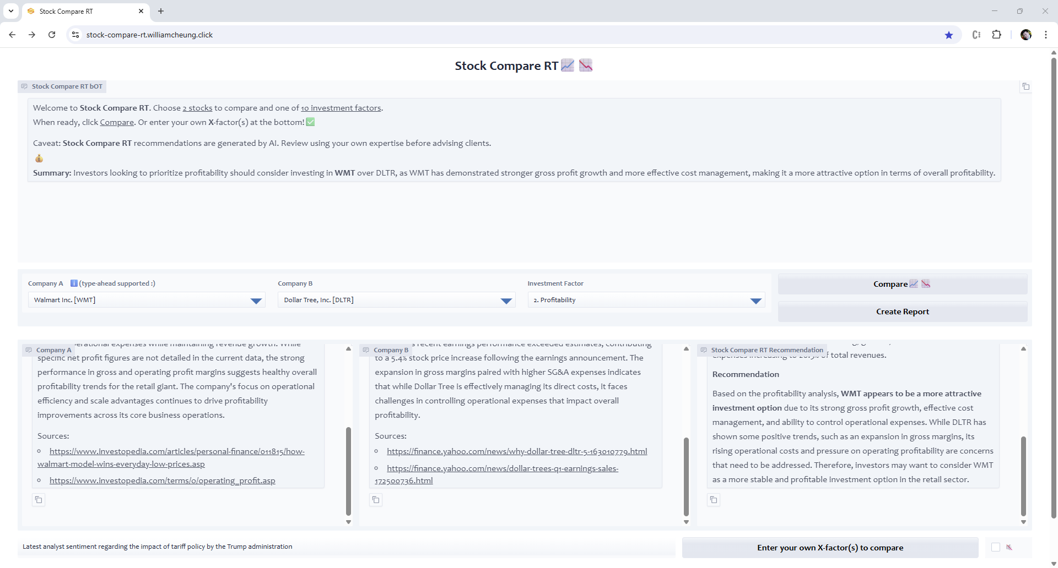
Task: Click the 'Investment Factor' field label
Action: pyautogui.click(x=555, y=283)
